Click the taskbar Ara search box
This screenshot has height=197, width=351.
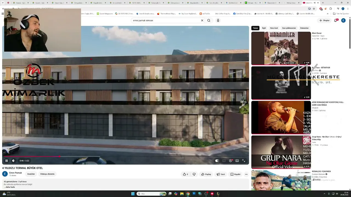pyautogui.click(x=152, y=194)
